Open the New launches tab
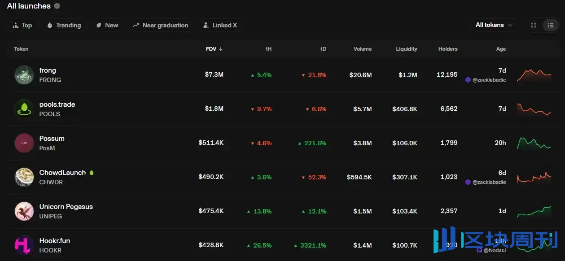The image size is (565, 261). tap(107, 25)
